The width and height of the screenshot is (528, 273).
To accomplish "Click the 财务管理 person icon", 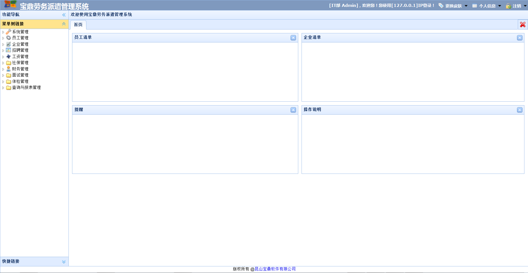I will [9, 69].
